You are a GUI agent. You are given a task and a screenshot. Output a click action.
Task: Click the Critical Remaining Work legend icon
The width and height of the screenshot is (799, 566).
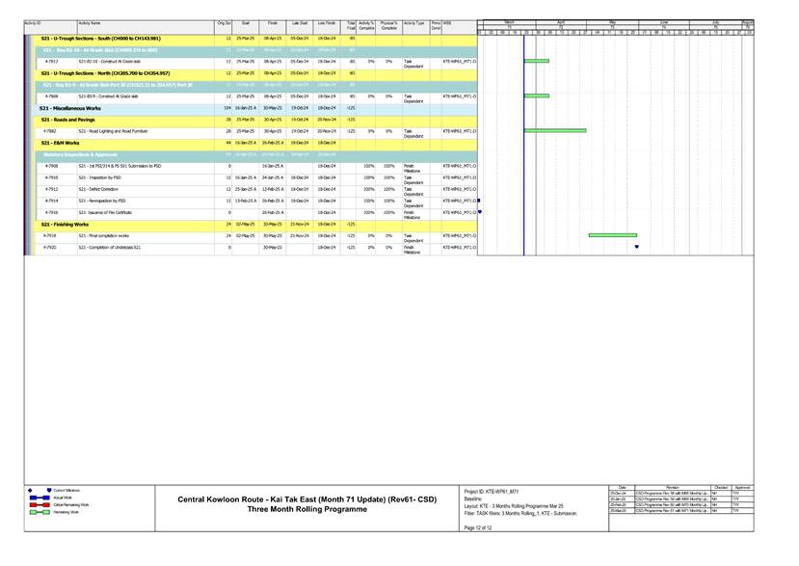38,504
